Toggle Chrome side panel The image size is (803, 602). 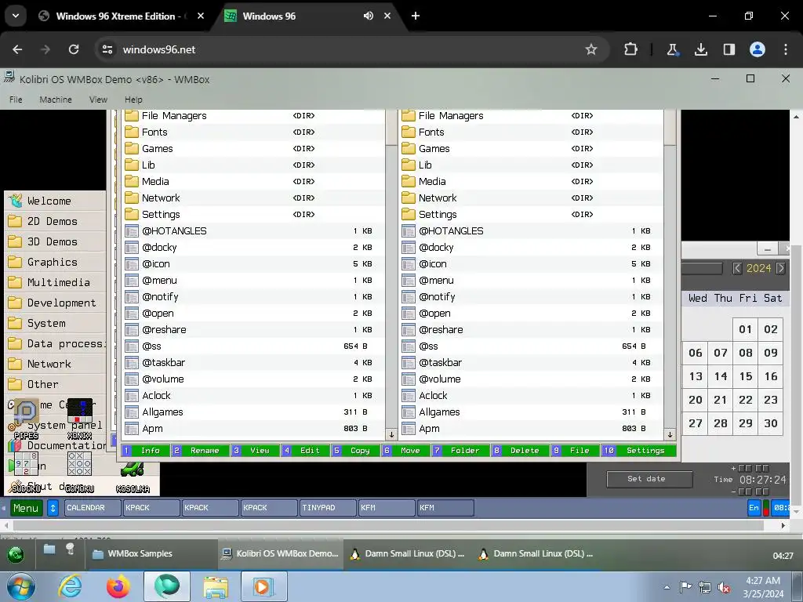tap(729, 49)
